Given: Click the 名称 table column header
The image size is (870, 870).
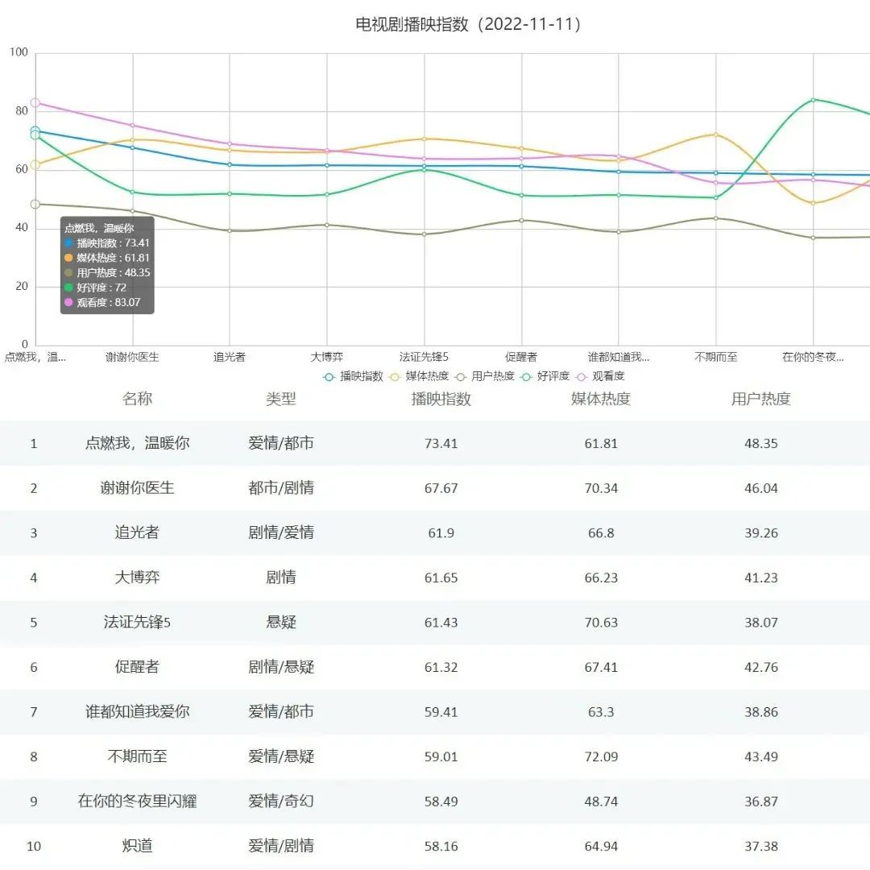Looking at the screenshot, I should pyautogui.click(x=137, y=399).
